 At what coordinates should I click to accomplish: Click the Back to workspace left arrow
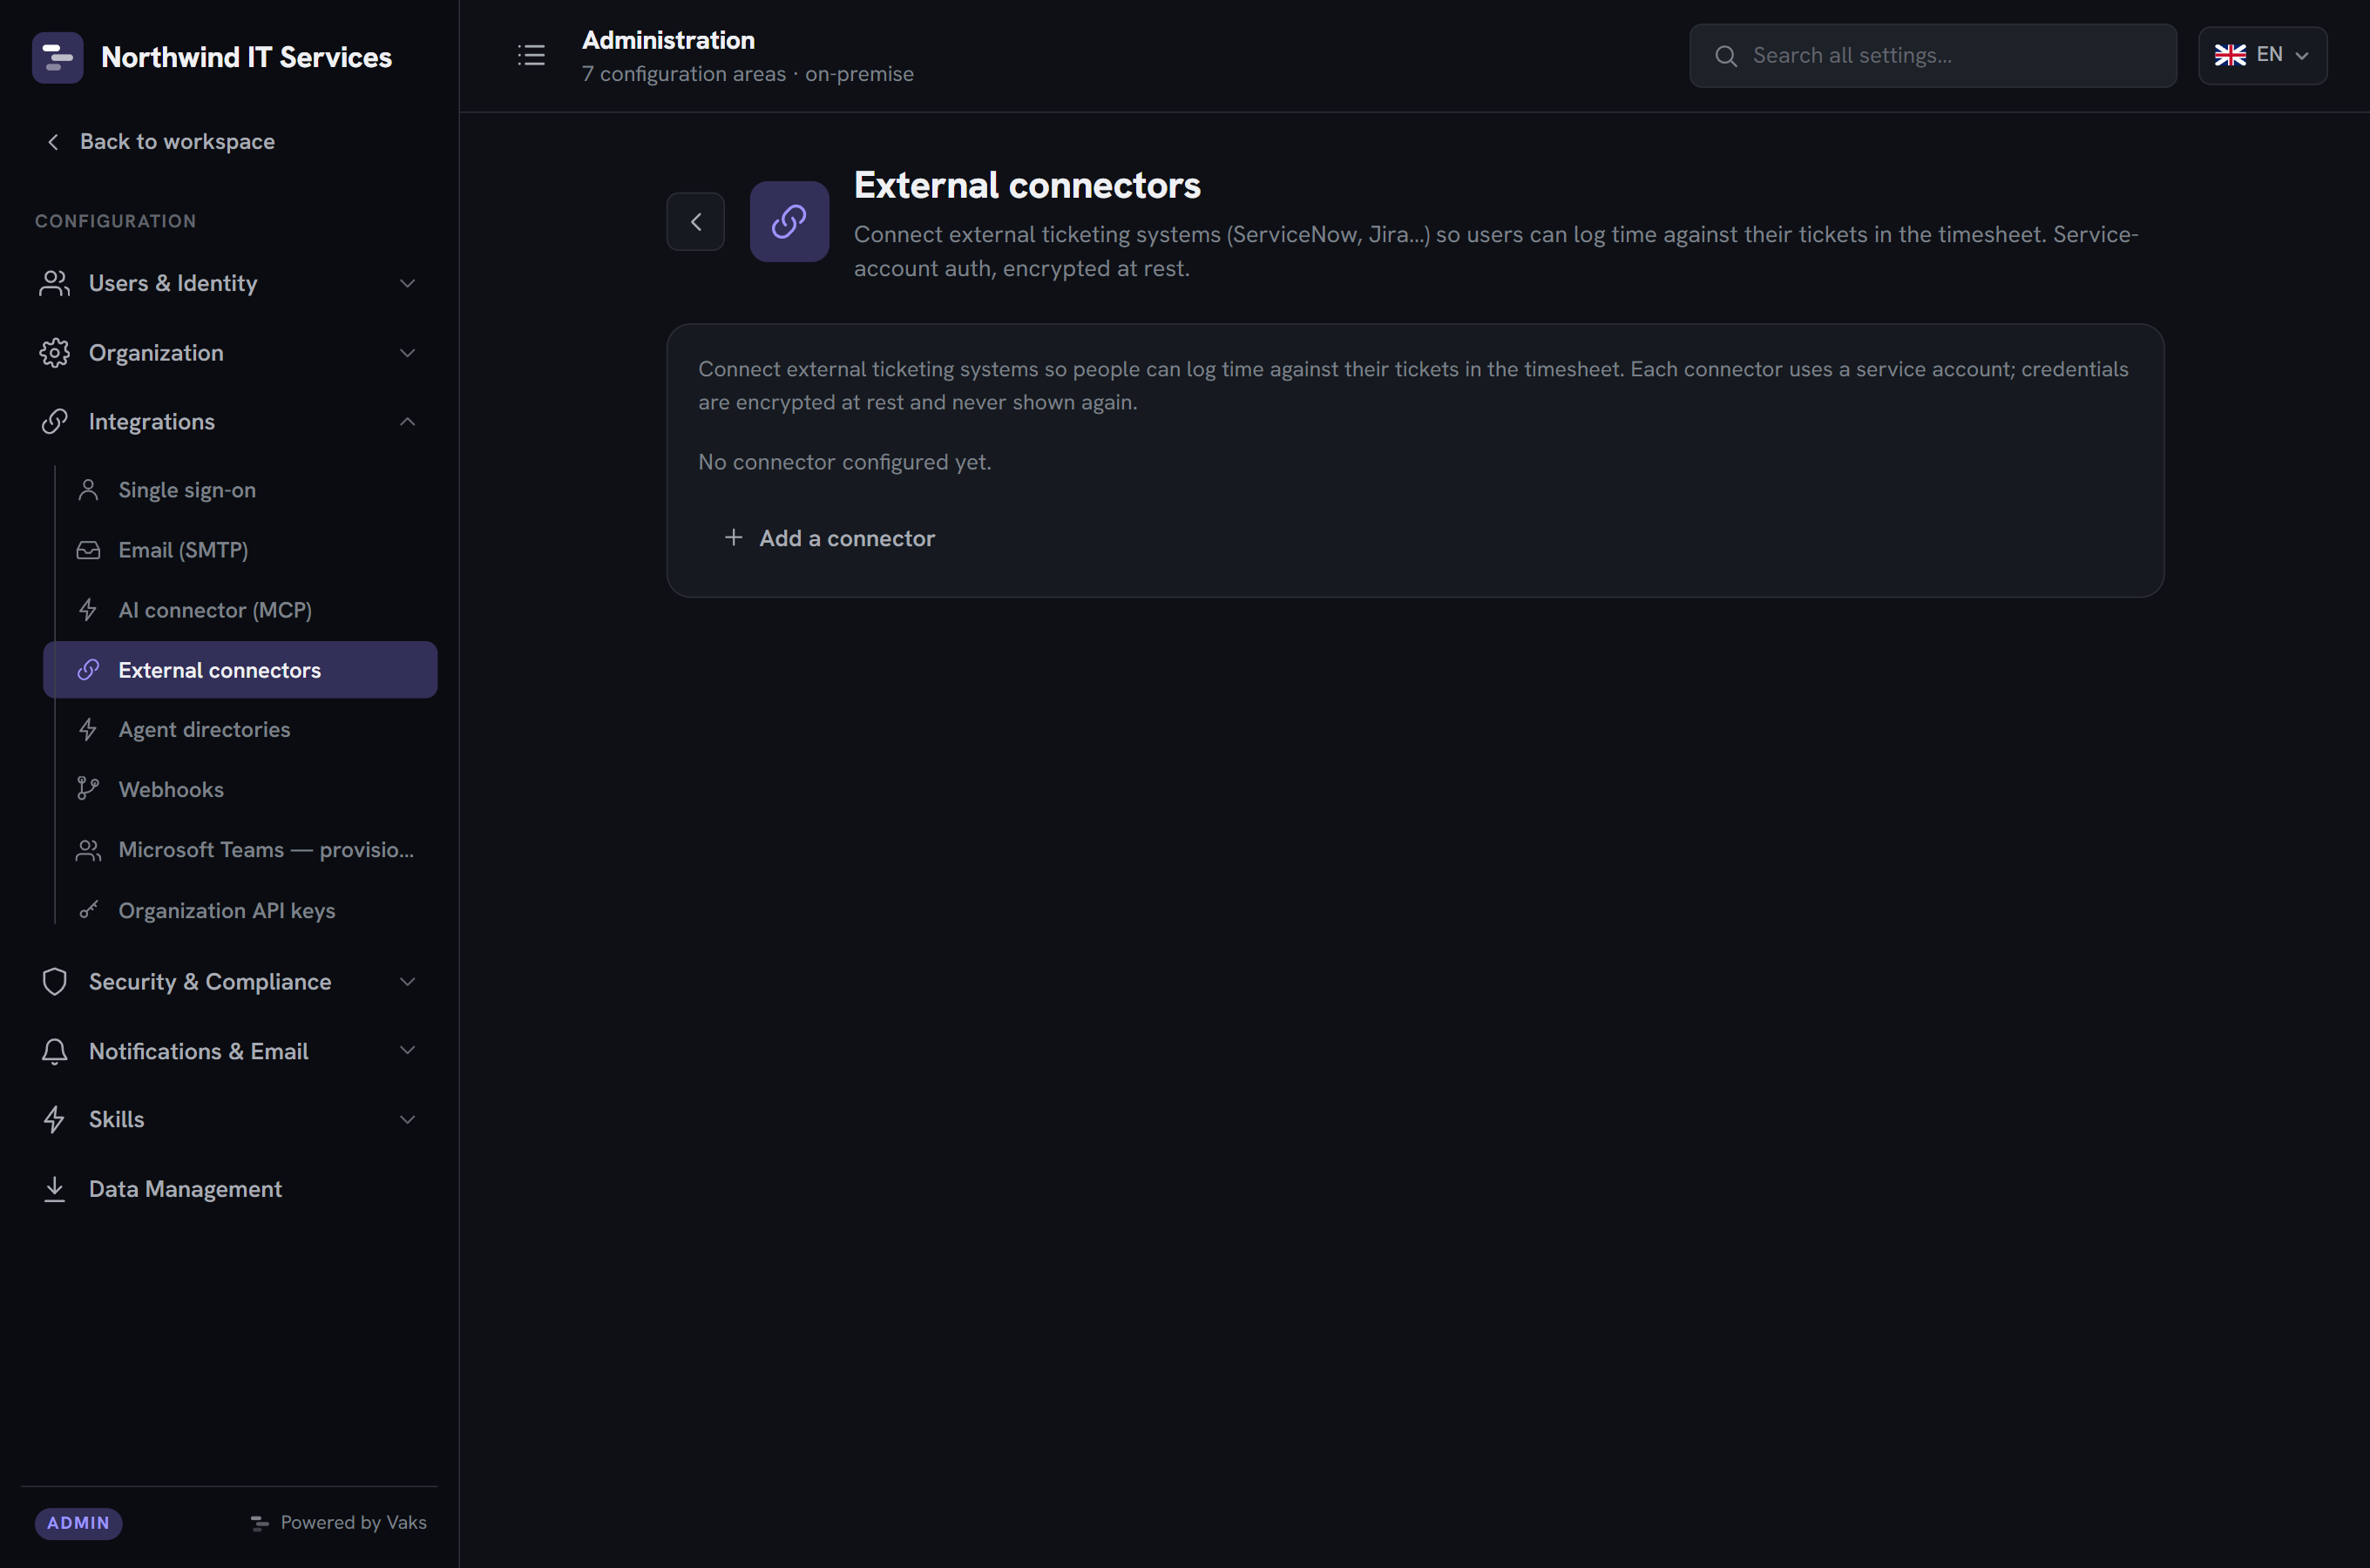(x=53, y=142)
